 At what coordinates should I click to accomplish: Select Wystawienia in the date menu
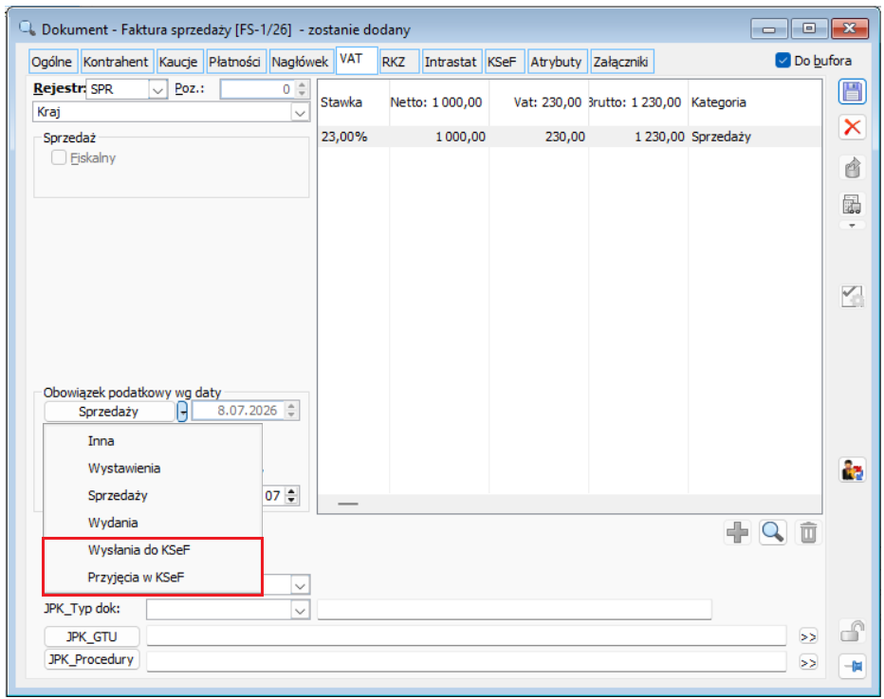[153, 468]
